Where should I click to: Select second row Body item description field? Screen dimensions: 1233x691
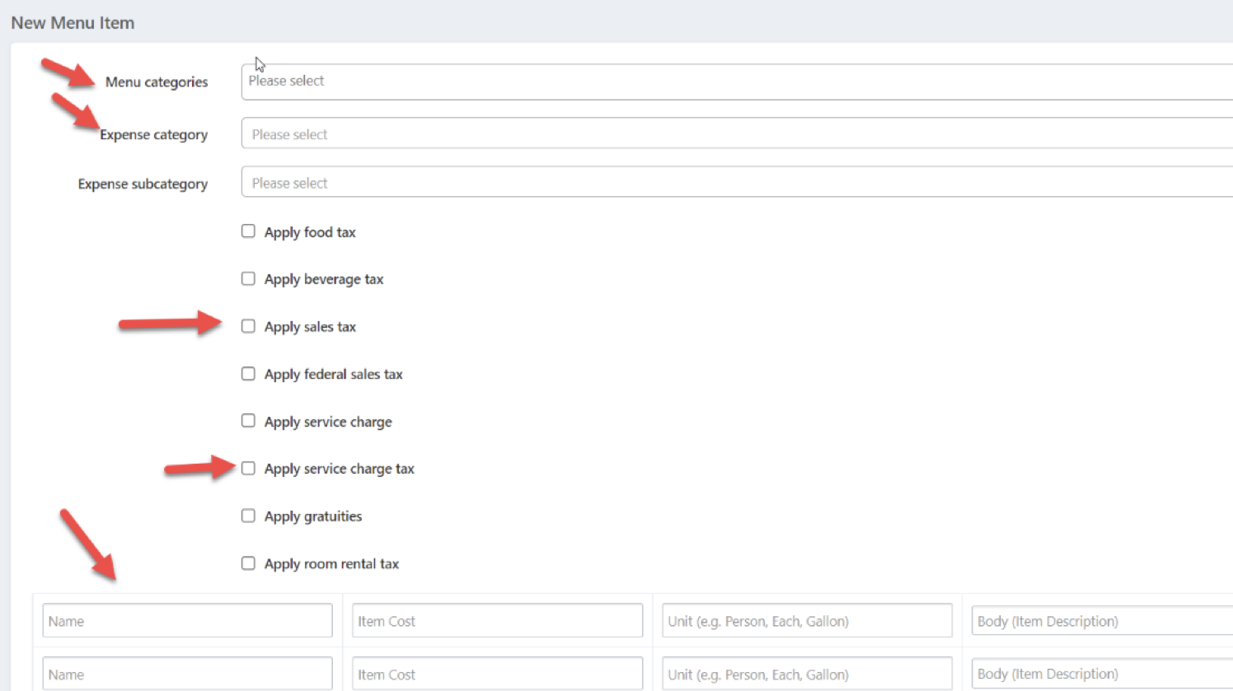[1101, 674]
